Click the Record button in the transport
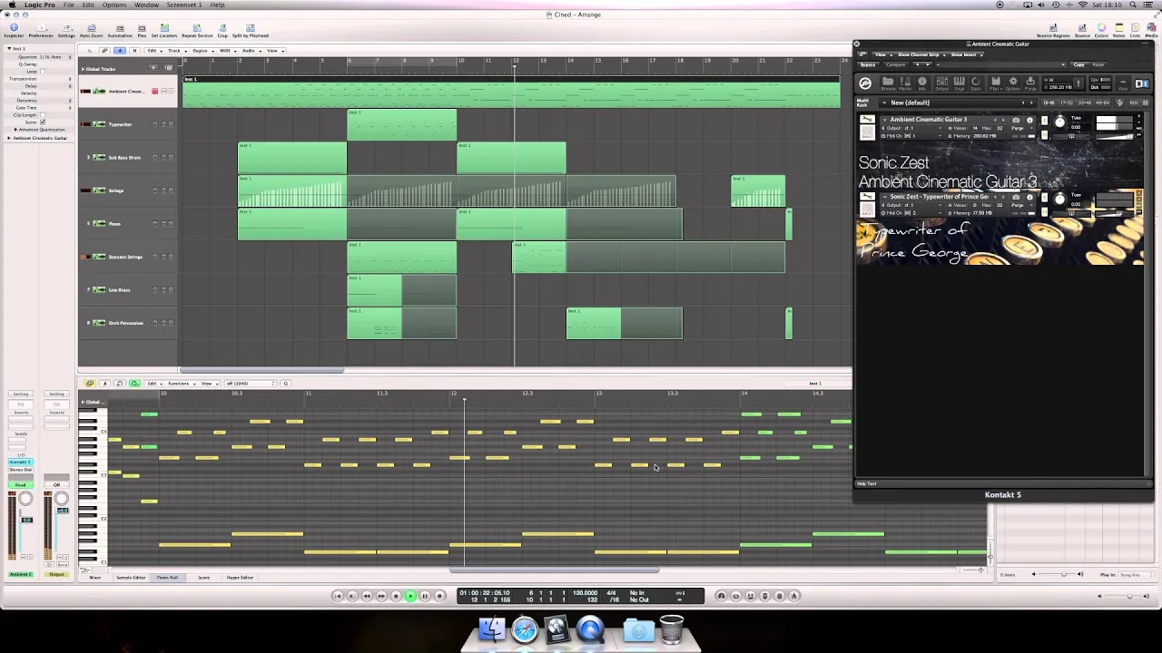This screenshot has width=1162, height=653. click(439, 596)
